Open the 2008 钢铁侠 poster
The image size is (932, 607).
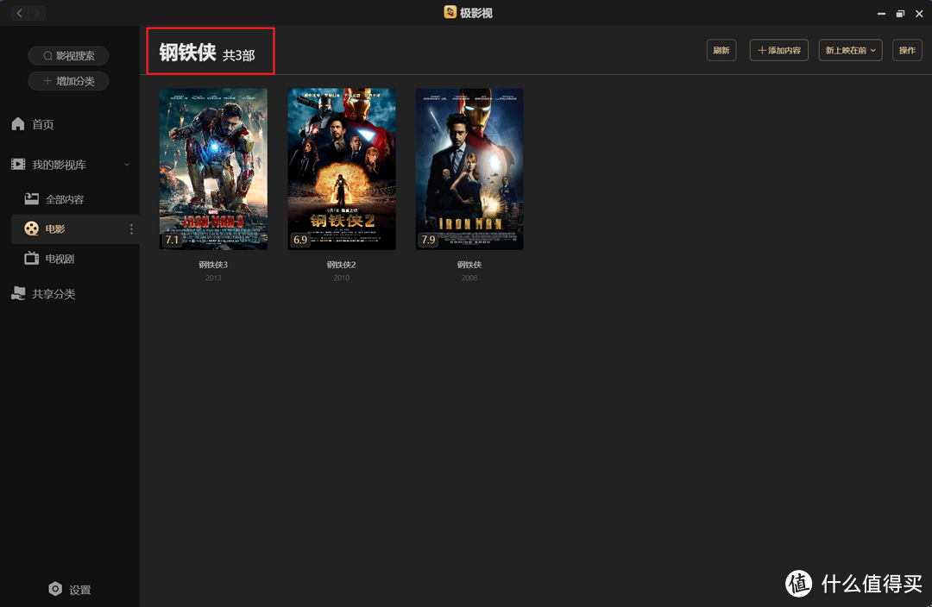click(469, 169)
